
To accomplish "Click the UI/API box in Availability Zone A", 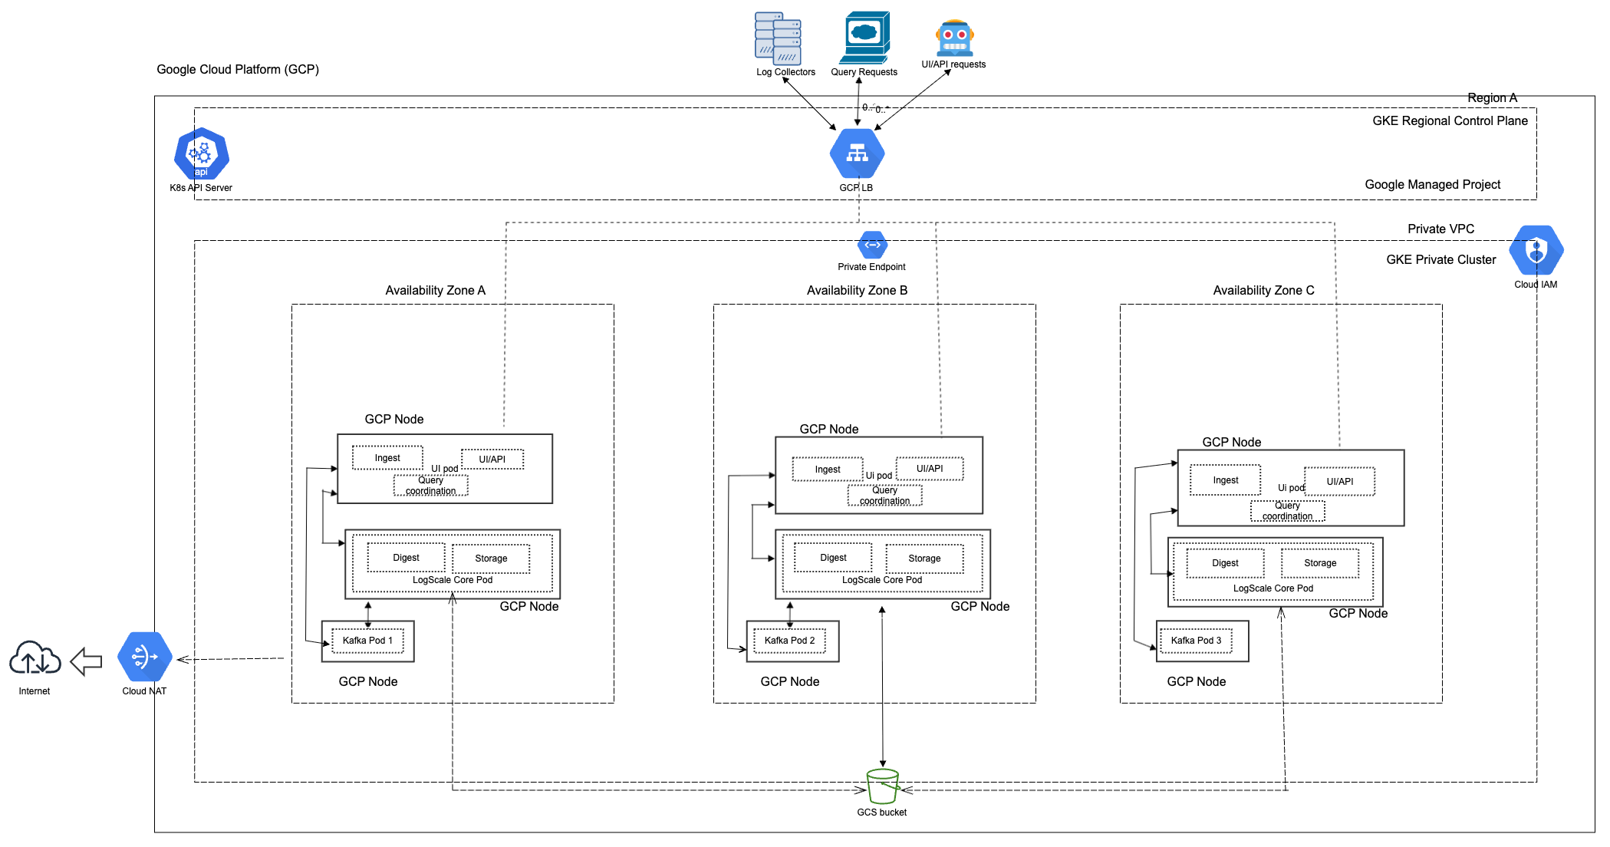I will 492,458.
